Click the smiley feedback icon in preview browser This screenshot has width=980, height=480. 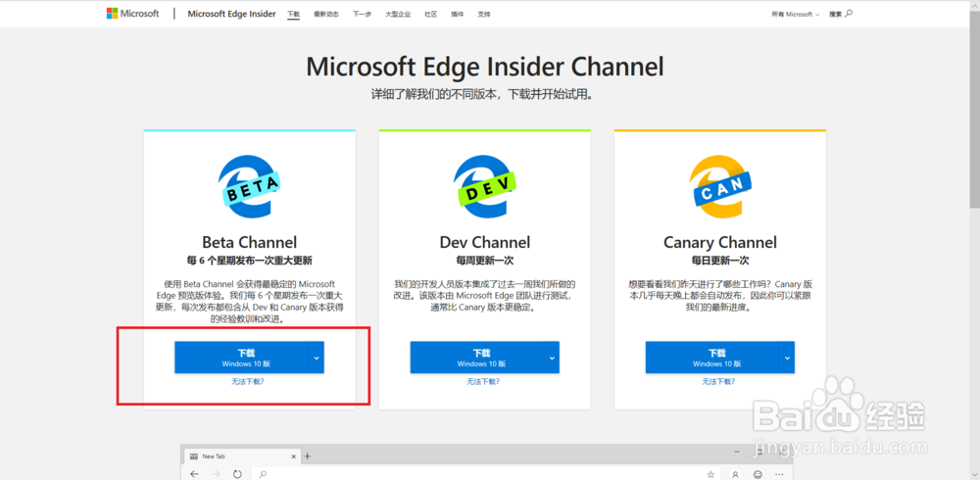tap(759, 474)
